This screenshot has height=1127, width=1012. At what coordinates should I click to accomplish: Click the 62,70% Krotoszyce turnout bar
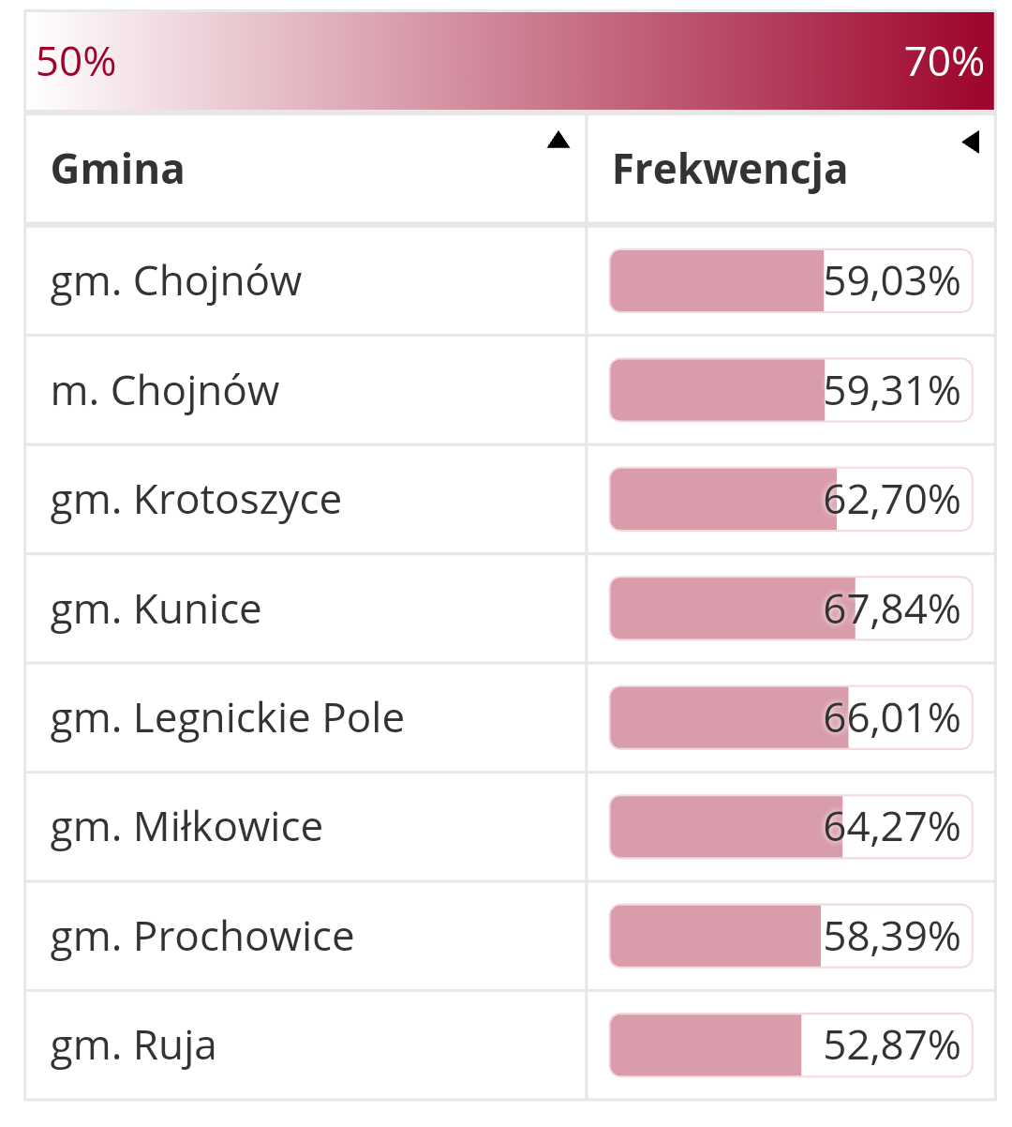[722, 500]
